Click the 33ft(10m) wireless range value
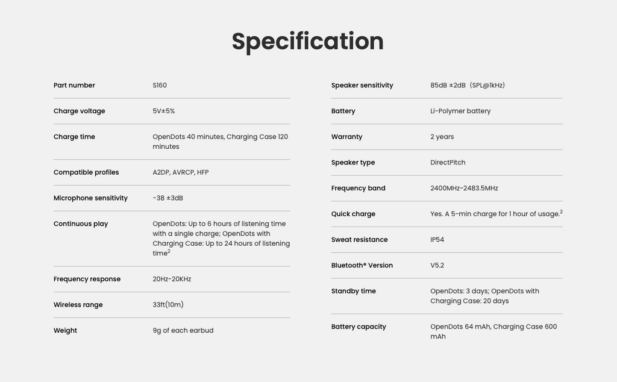The height and width of the screenshot is (382, 617). coord(168,304)
